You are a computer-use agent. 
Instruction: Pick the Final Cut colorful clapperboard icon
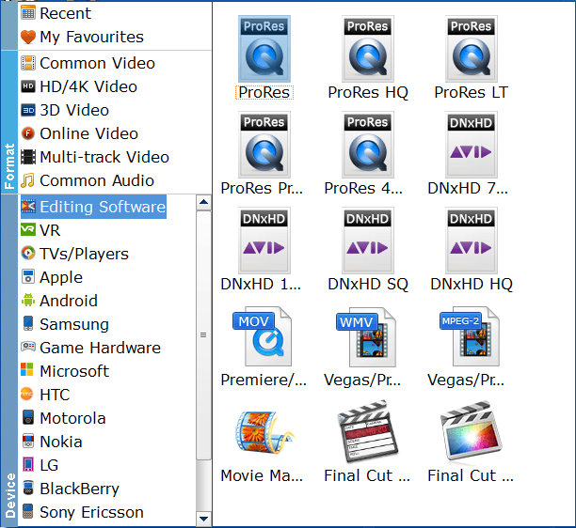click(472, 431)
